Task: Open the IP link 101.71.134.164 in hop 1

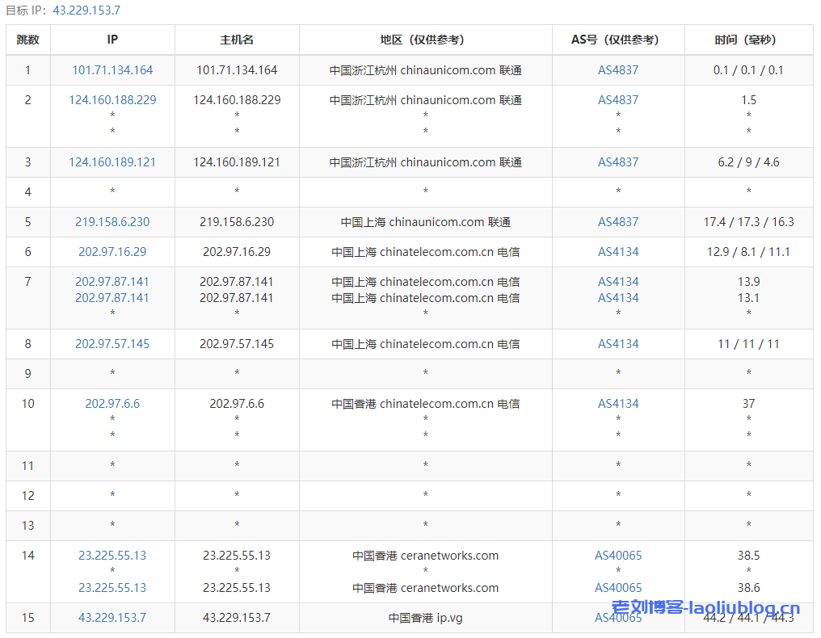Action: 112,70
